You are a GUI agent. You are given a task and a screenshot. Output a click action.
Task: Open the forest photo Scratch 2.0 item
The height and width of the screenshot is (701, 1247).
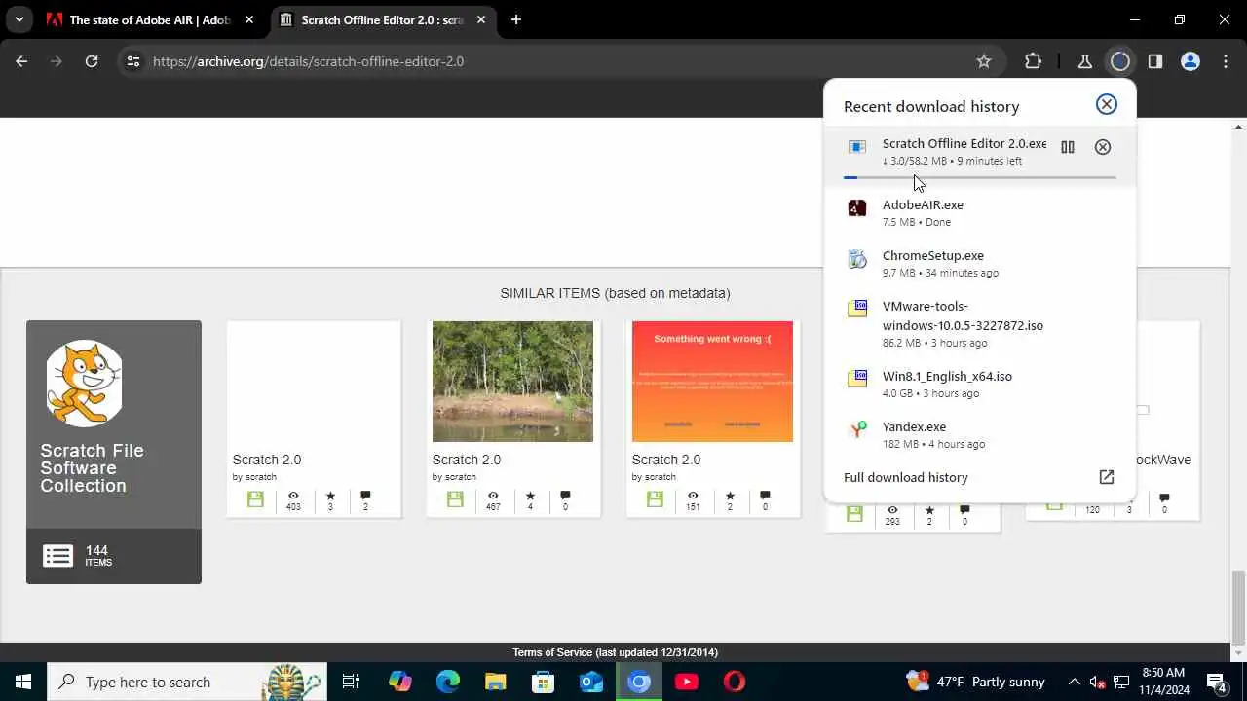tap(512, 382)
